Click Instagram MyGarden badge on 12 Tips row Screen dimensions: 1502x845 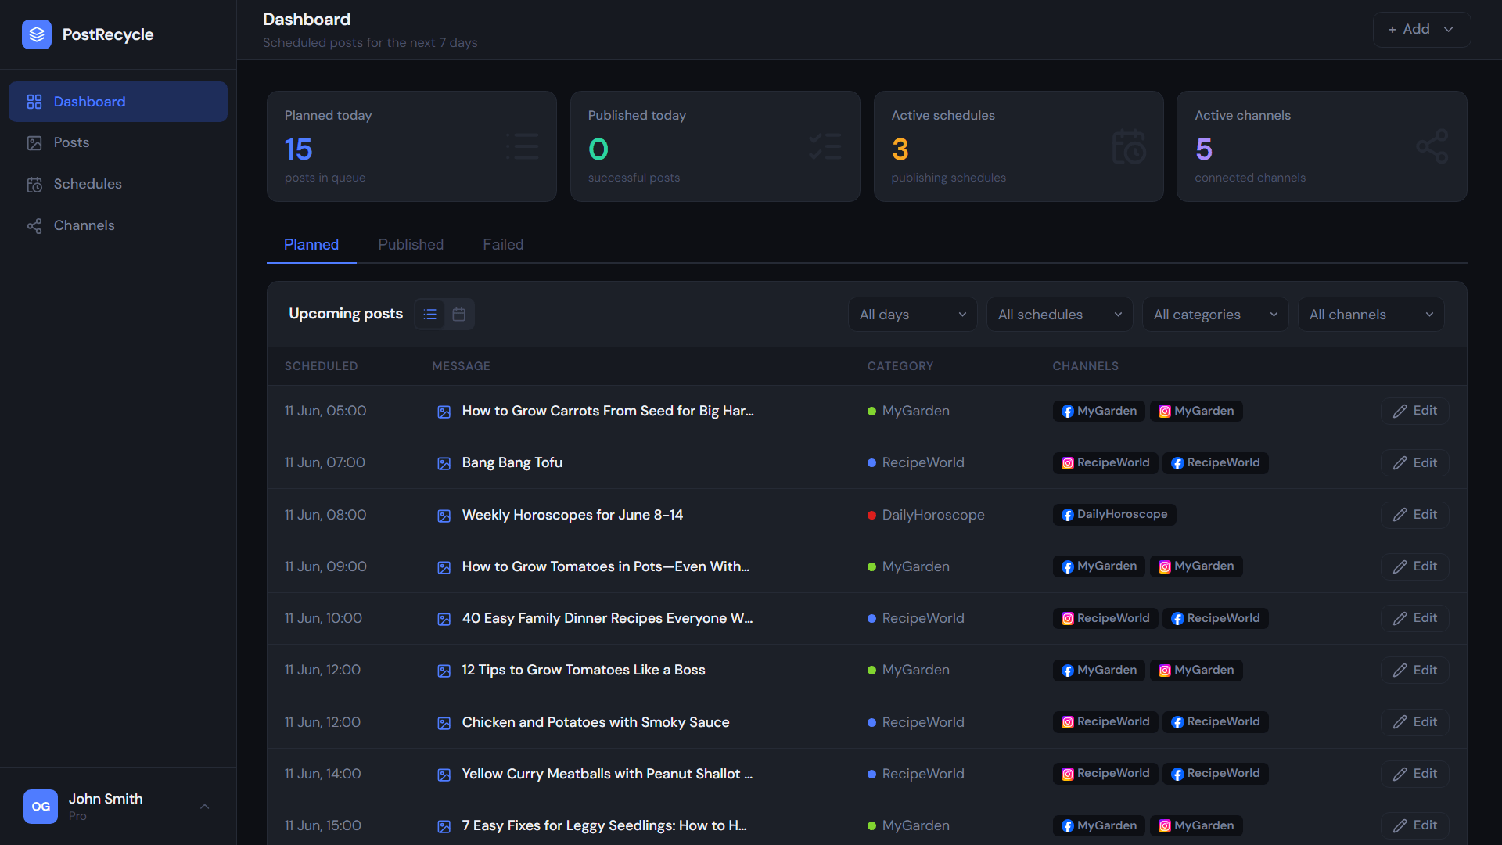(1196, 670)
